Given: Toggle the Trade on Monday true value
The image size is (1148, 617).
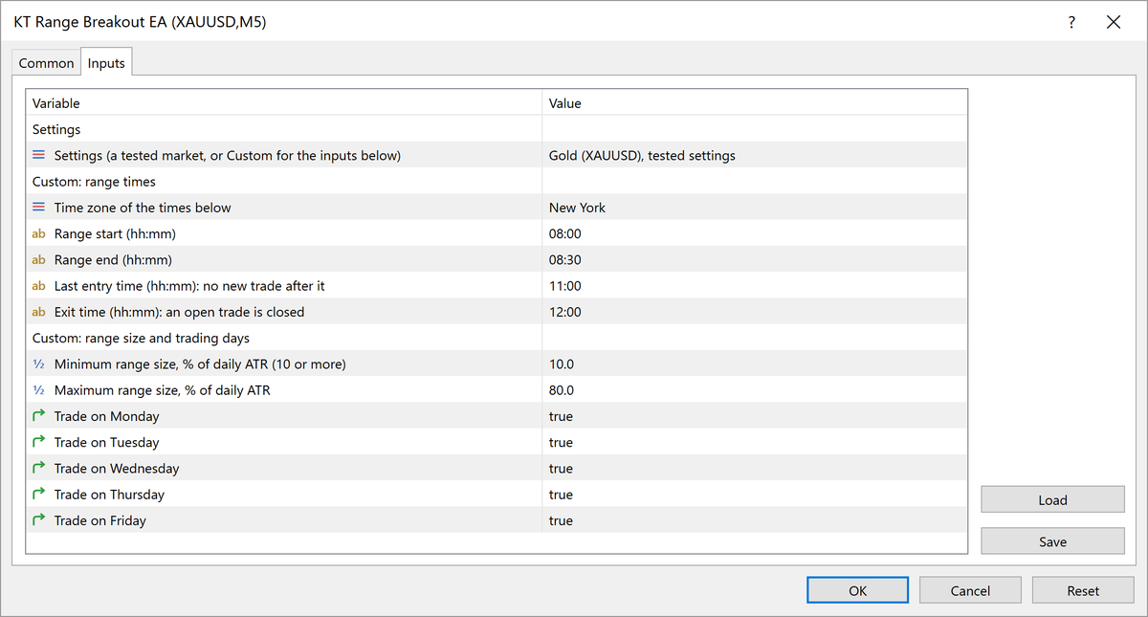Looking at the screenshot, I should tap(755, 416).
